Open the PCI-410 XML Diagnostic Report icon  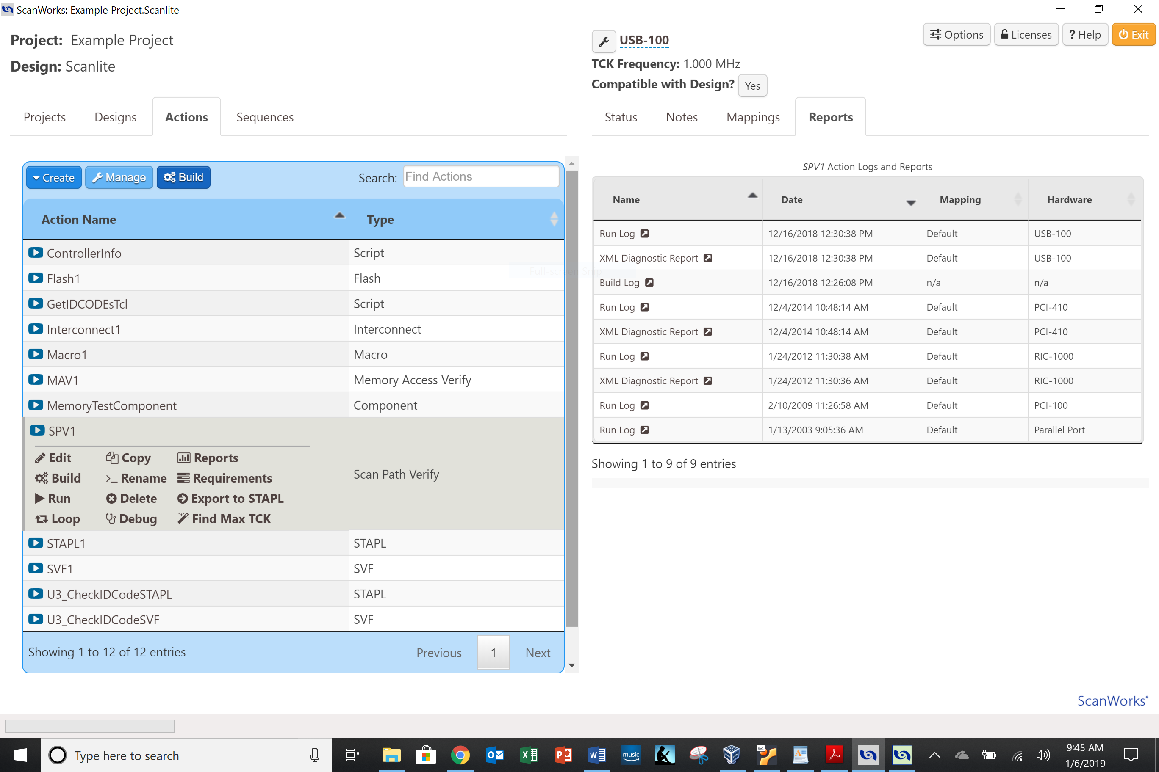click(707, 332)
